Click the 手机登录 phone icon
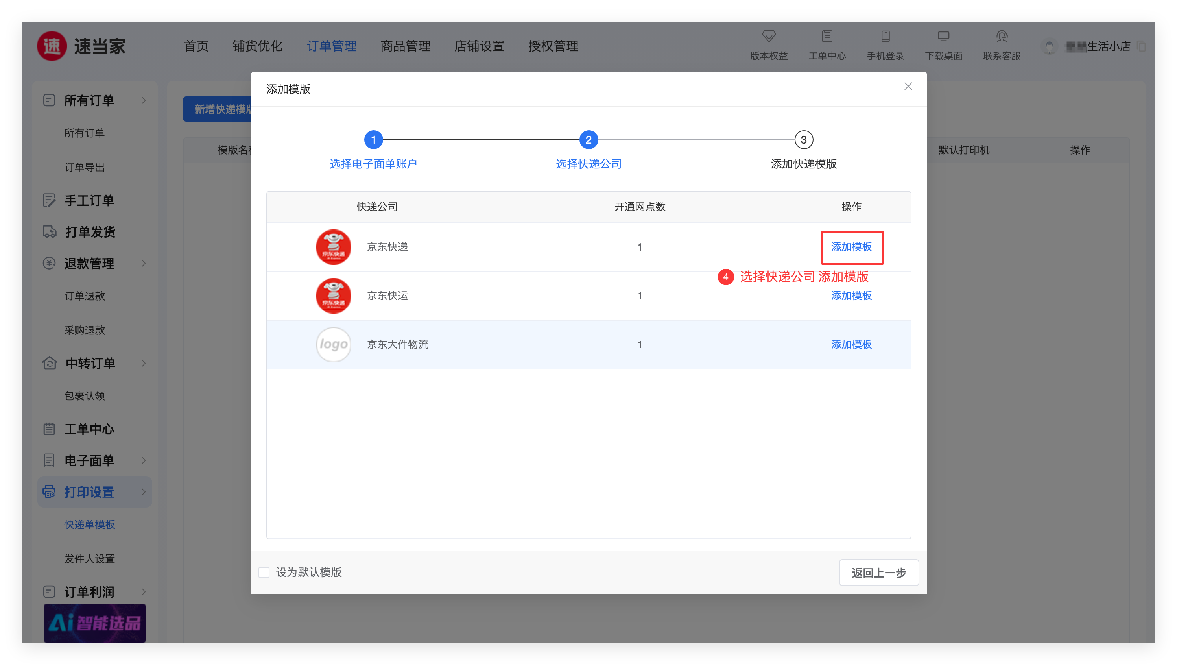 click(x=885, y=36)
